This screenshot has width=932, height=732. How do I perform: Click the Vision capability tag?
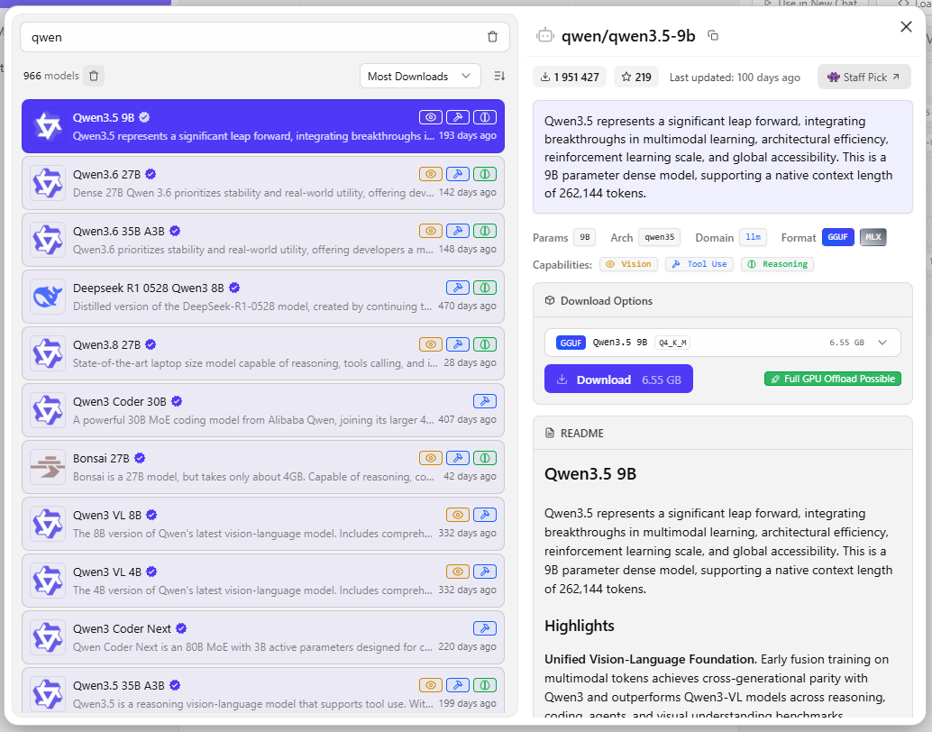(629, 264)
